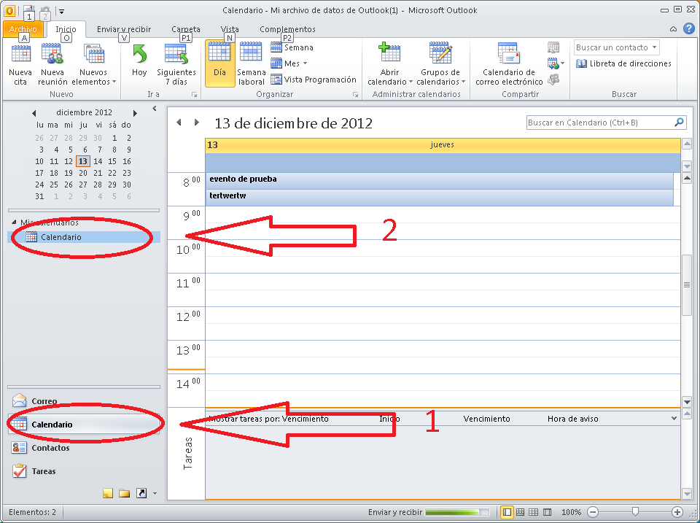Image resolution: width=700 pixels, height=523 pixels.
Task: Zoom out with the minus button
Action: tap(592, 512)
